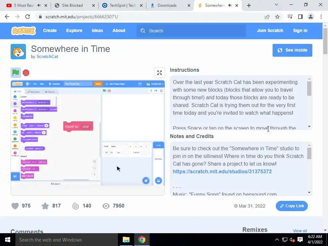Screen dimensions: 328x246
Task: Mute the 5 Most Real YouTube tab audio
Action: tap(39, 5)
